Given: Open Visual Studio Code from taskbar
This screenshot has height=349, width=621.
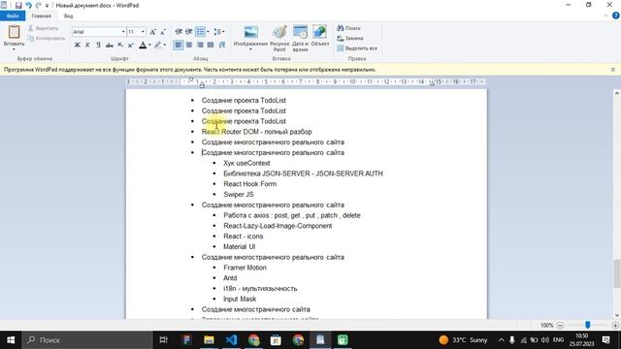Looking at the screenshot, I should click(231, 340).
